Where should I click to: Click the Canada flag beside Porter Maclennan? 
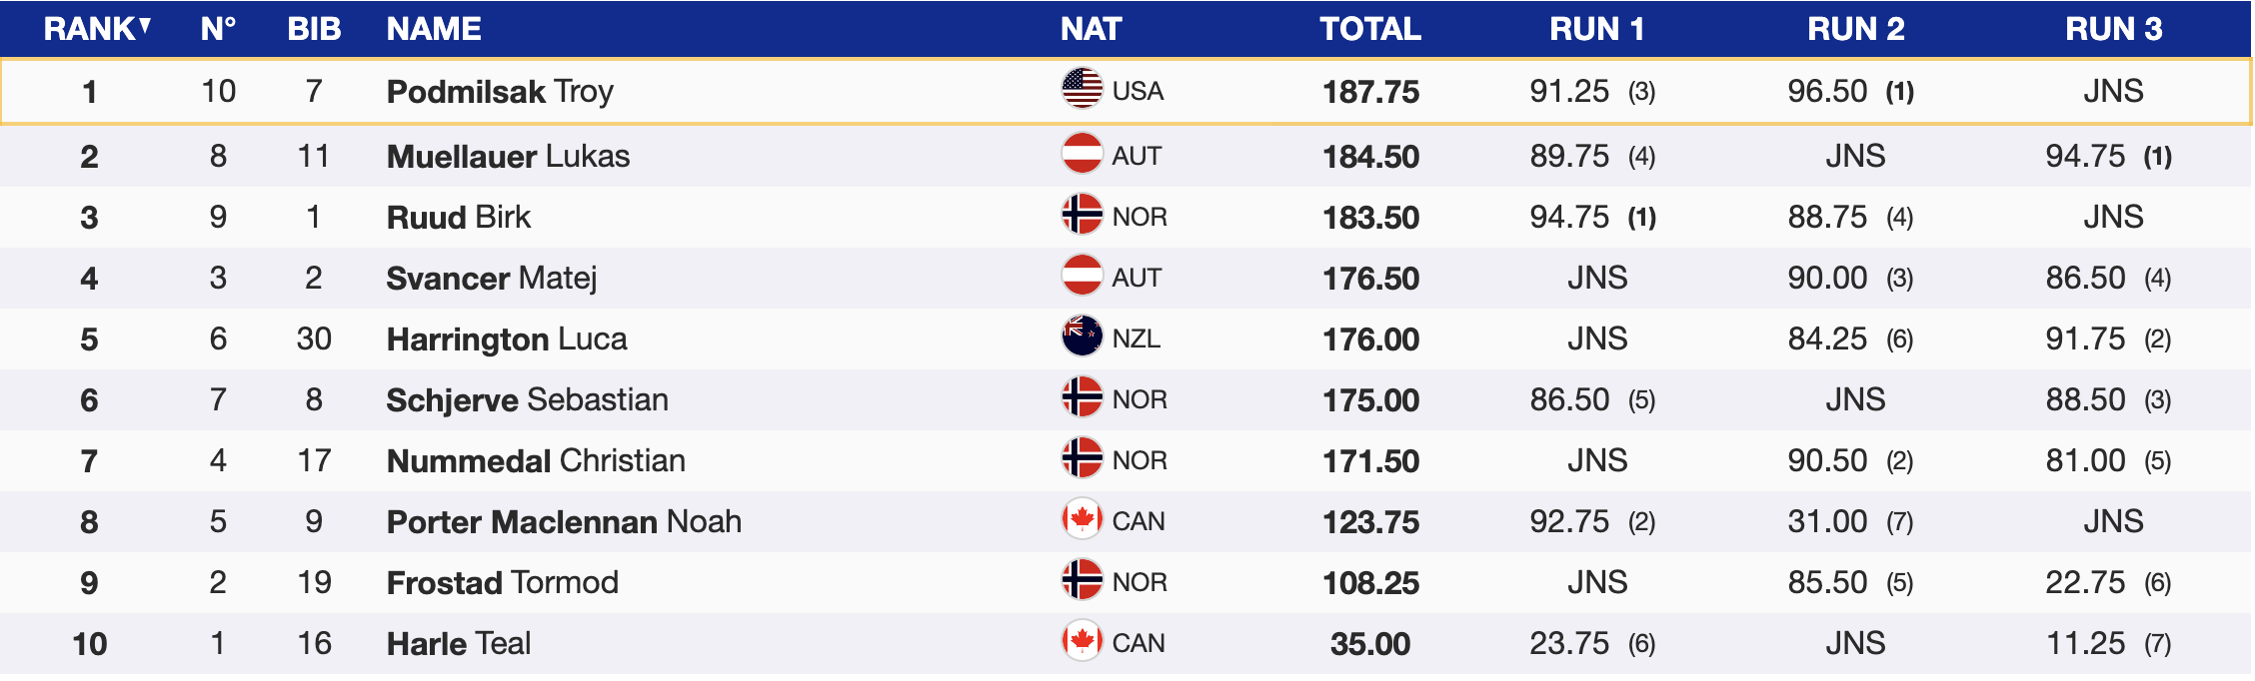[x=1082, y=520]
